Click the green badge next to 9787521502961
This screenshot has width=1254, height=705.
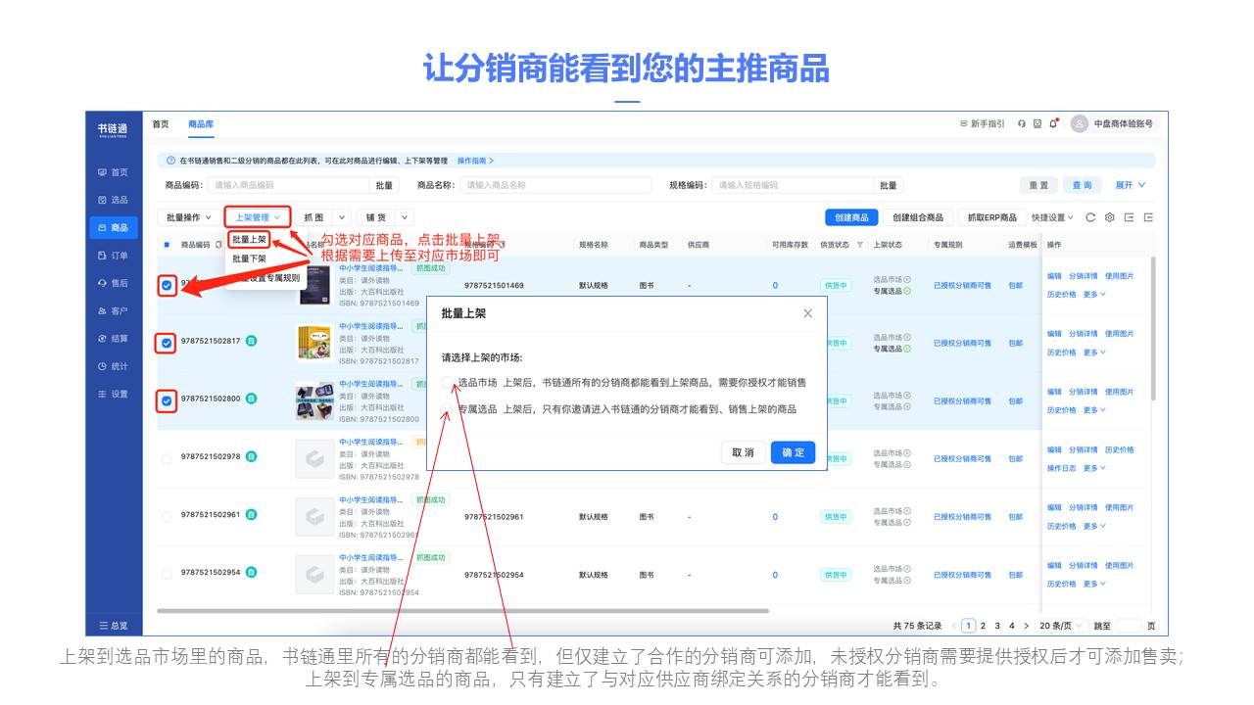point(251,514)
